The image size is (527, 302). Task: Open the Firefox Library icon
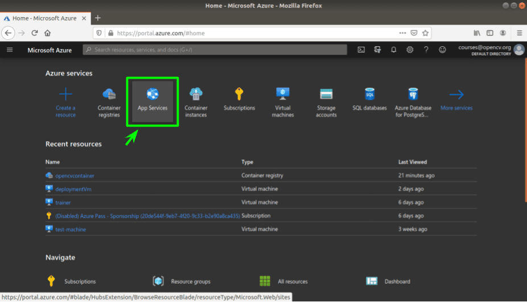(477, 33)
